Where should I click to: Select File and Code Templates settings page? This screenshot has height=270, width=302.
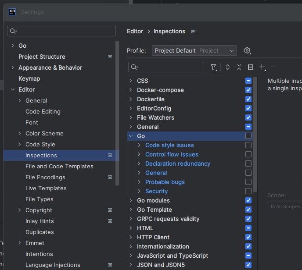(x=59, y=166)
